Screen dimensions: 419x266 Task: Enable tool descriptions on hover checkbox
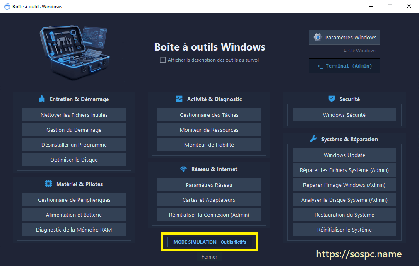click(x=163, y=60)
